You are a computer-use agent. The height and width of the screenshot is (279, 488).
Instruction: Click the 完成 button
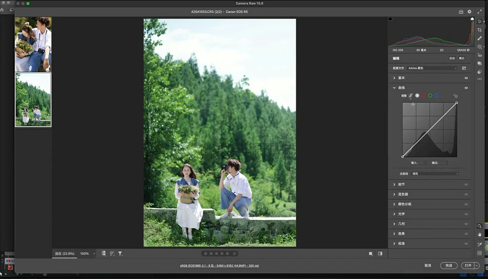tap(449, 266)
